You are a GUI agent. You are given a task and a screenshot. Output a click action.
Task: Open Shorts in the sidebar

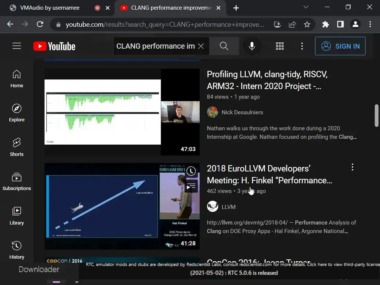pyautogui.click(x=17, y=147)
